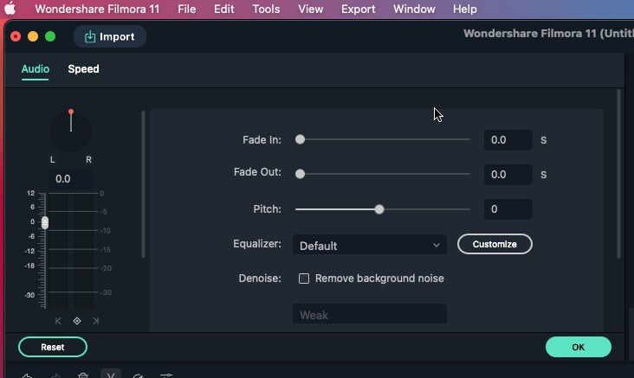
Task: Open the Edit menu
Action: (x=224, y=9)
